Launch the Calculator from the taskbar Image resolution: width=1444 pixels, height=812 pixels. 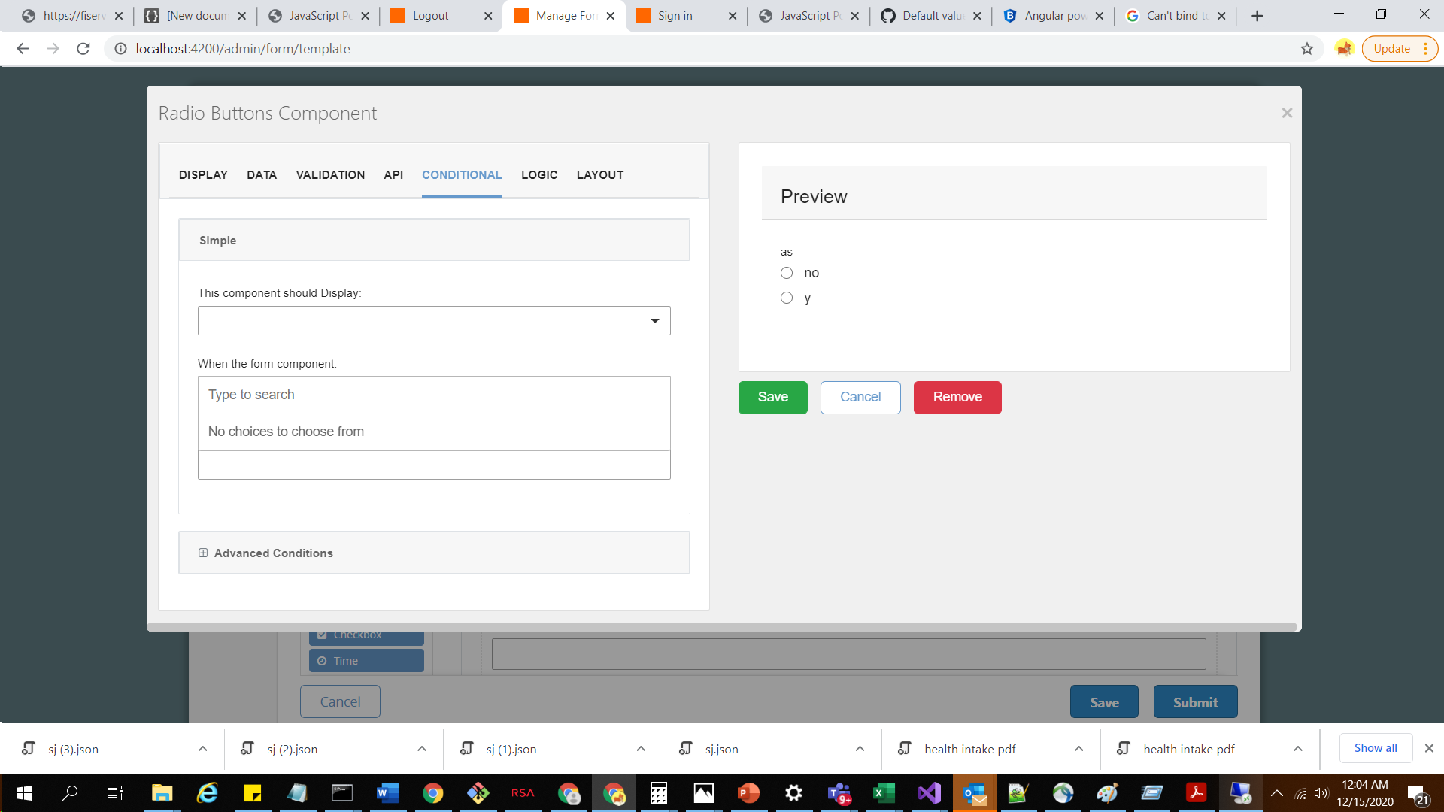pos(658,793)
